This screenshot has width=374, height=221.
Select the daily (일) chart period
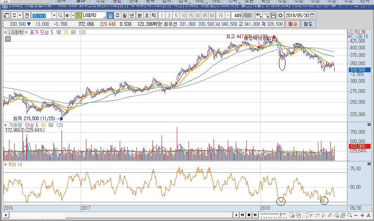tap(110, 15)
